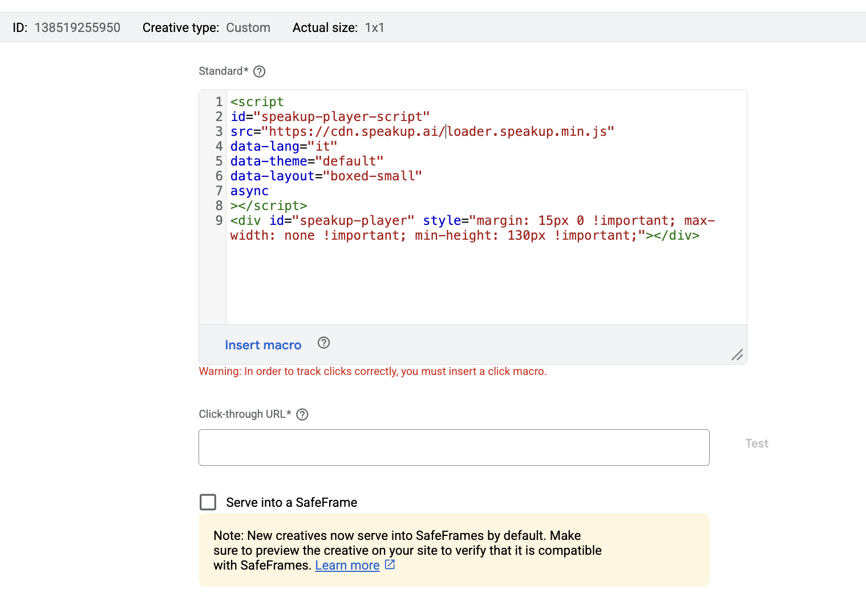The width and height of the screenshot is (866, 597).
Task: Open the help icon beside Insert macro
Action: [323, 343]
